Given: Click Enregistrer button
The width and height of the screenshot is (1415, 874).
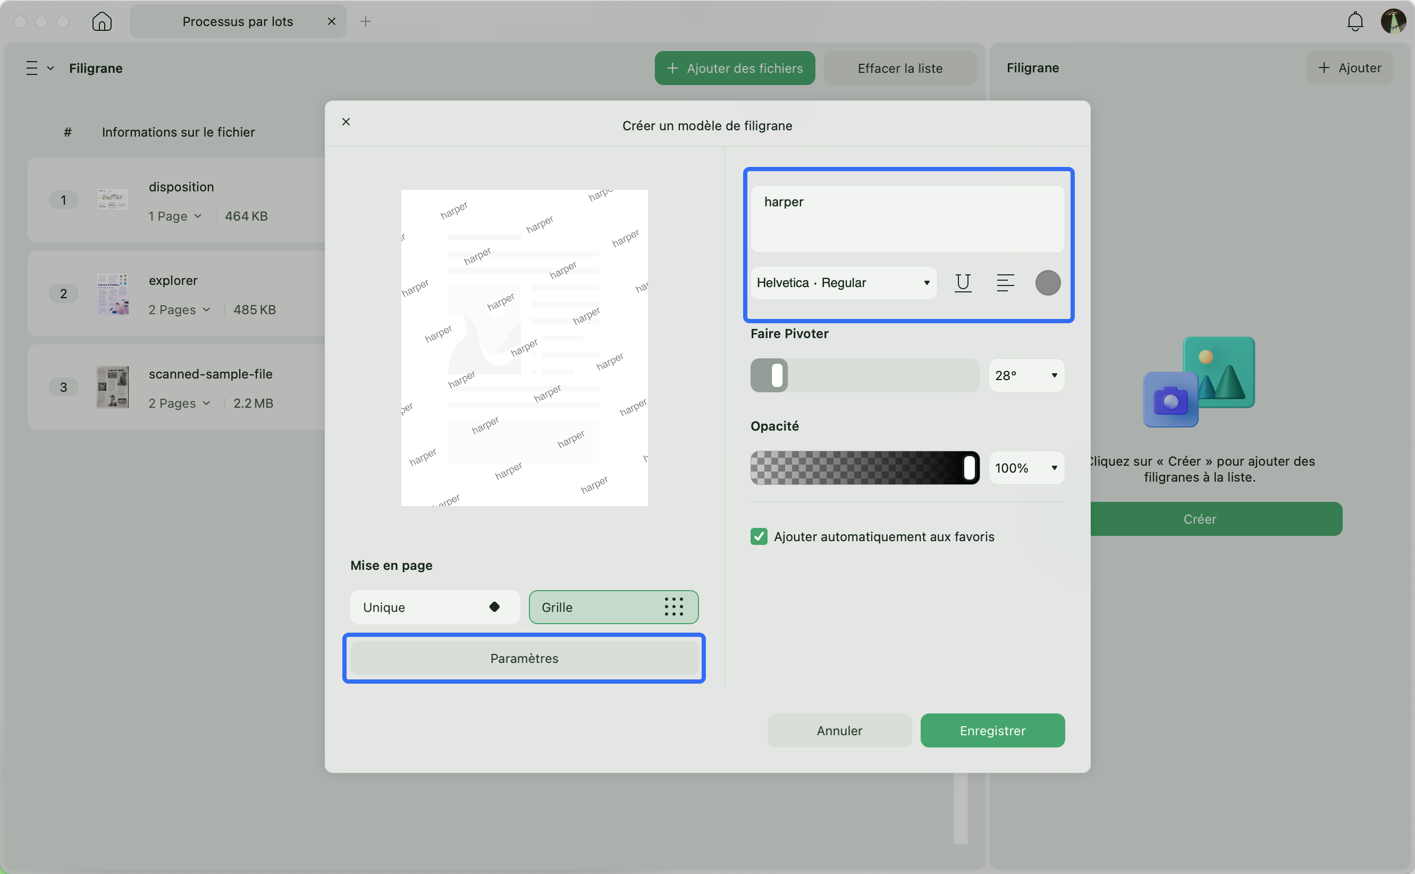Looking at the screenshot, I should pyautogui.click(x=992, y=730).
